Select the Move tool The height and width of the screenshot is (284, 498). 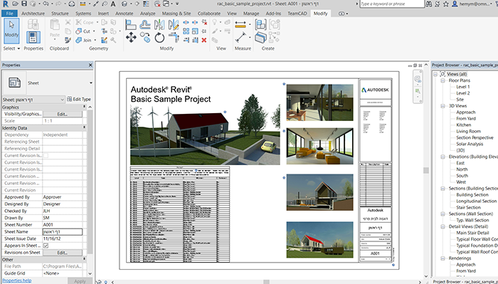click(131, 38)
